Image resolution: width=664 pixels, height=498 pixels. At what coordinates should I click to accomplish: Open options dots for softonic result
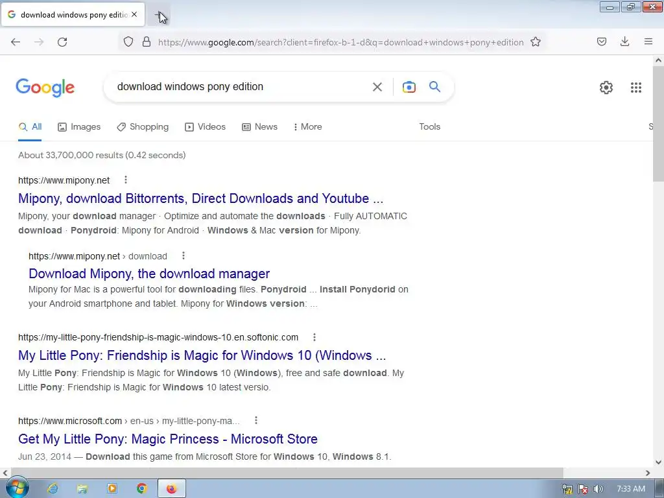tap(314, 337)
